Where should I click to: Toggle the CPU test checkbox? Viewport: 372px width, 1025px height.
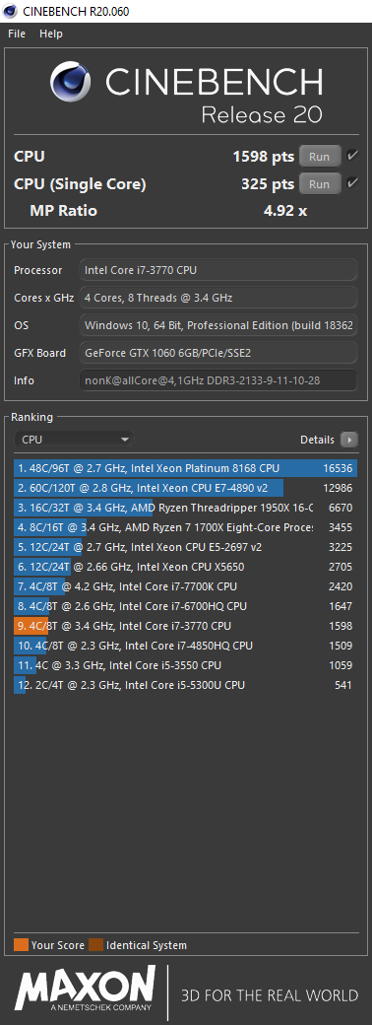352,156
